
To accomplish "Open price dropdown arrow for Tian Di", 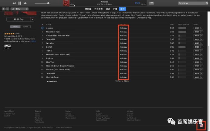I will point(202,51).
